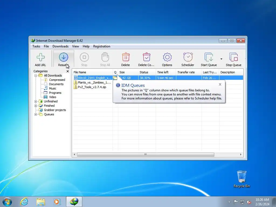The image size is (276, 207).
Task: Select Grabber projects in the tree
Action: point(55,110)
